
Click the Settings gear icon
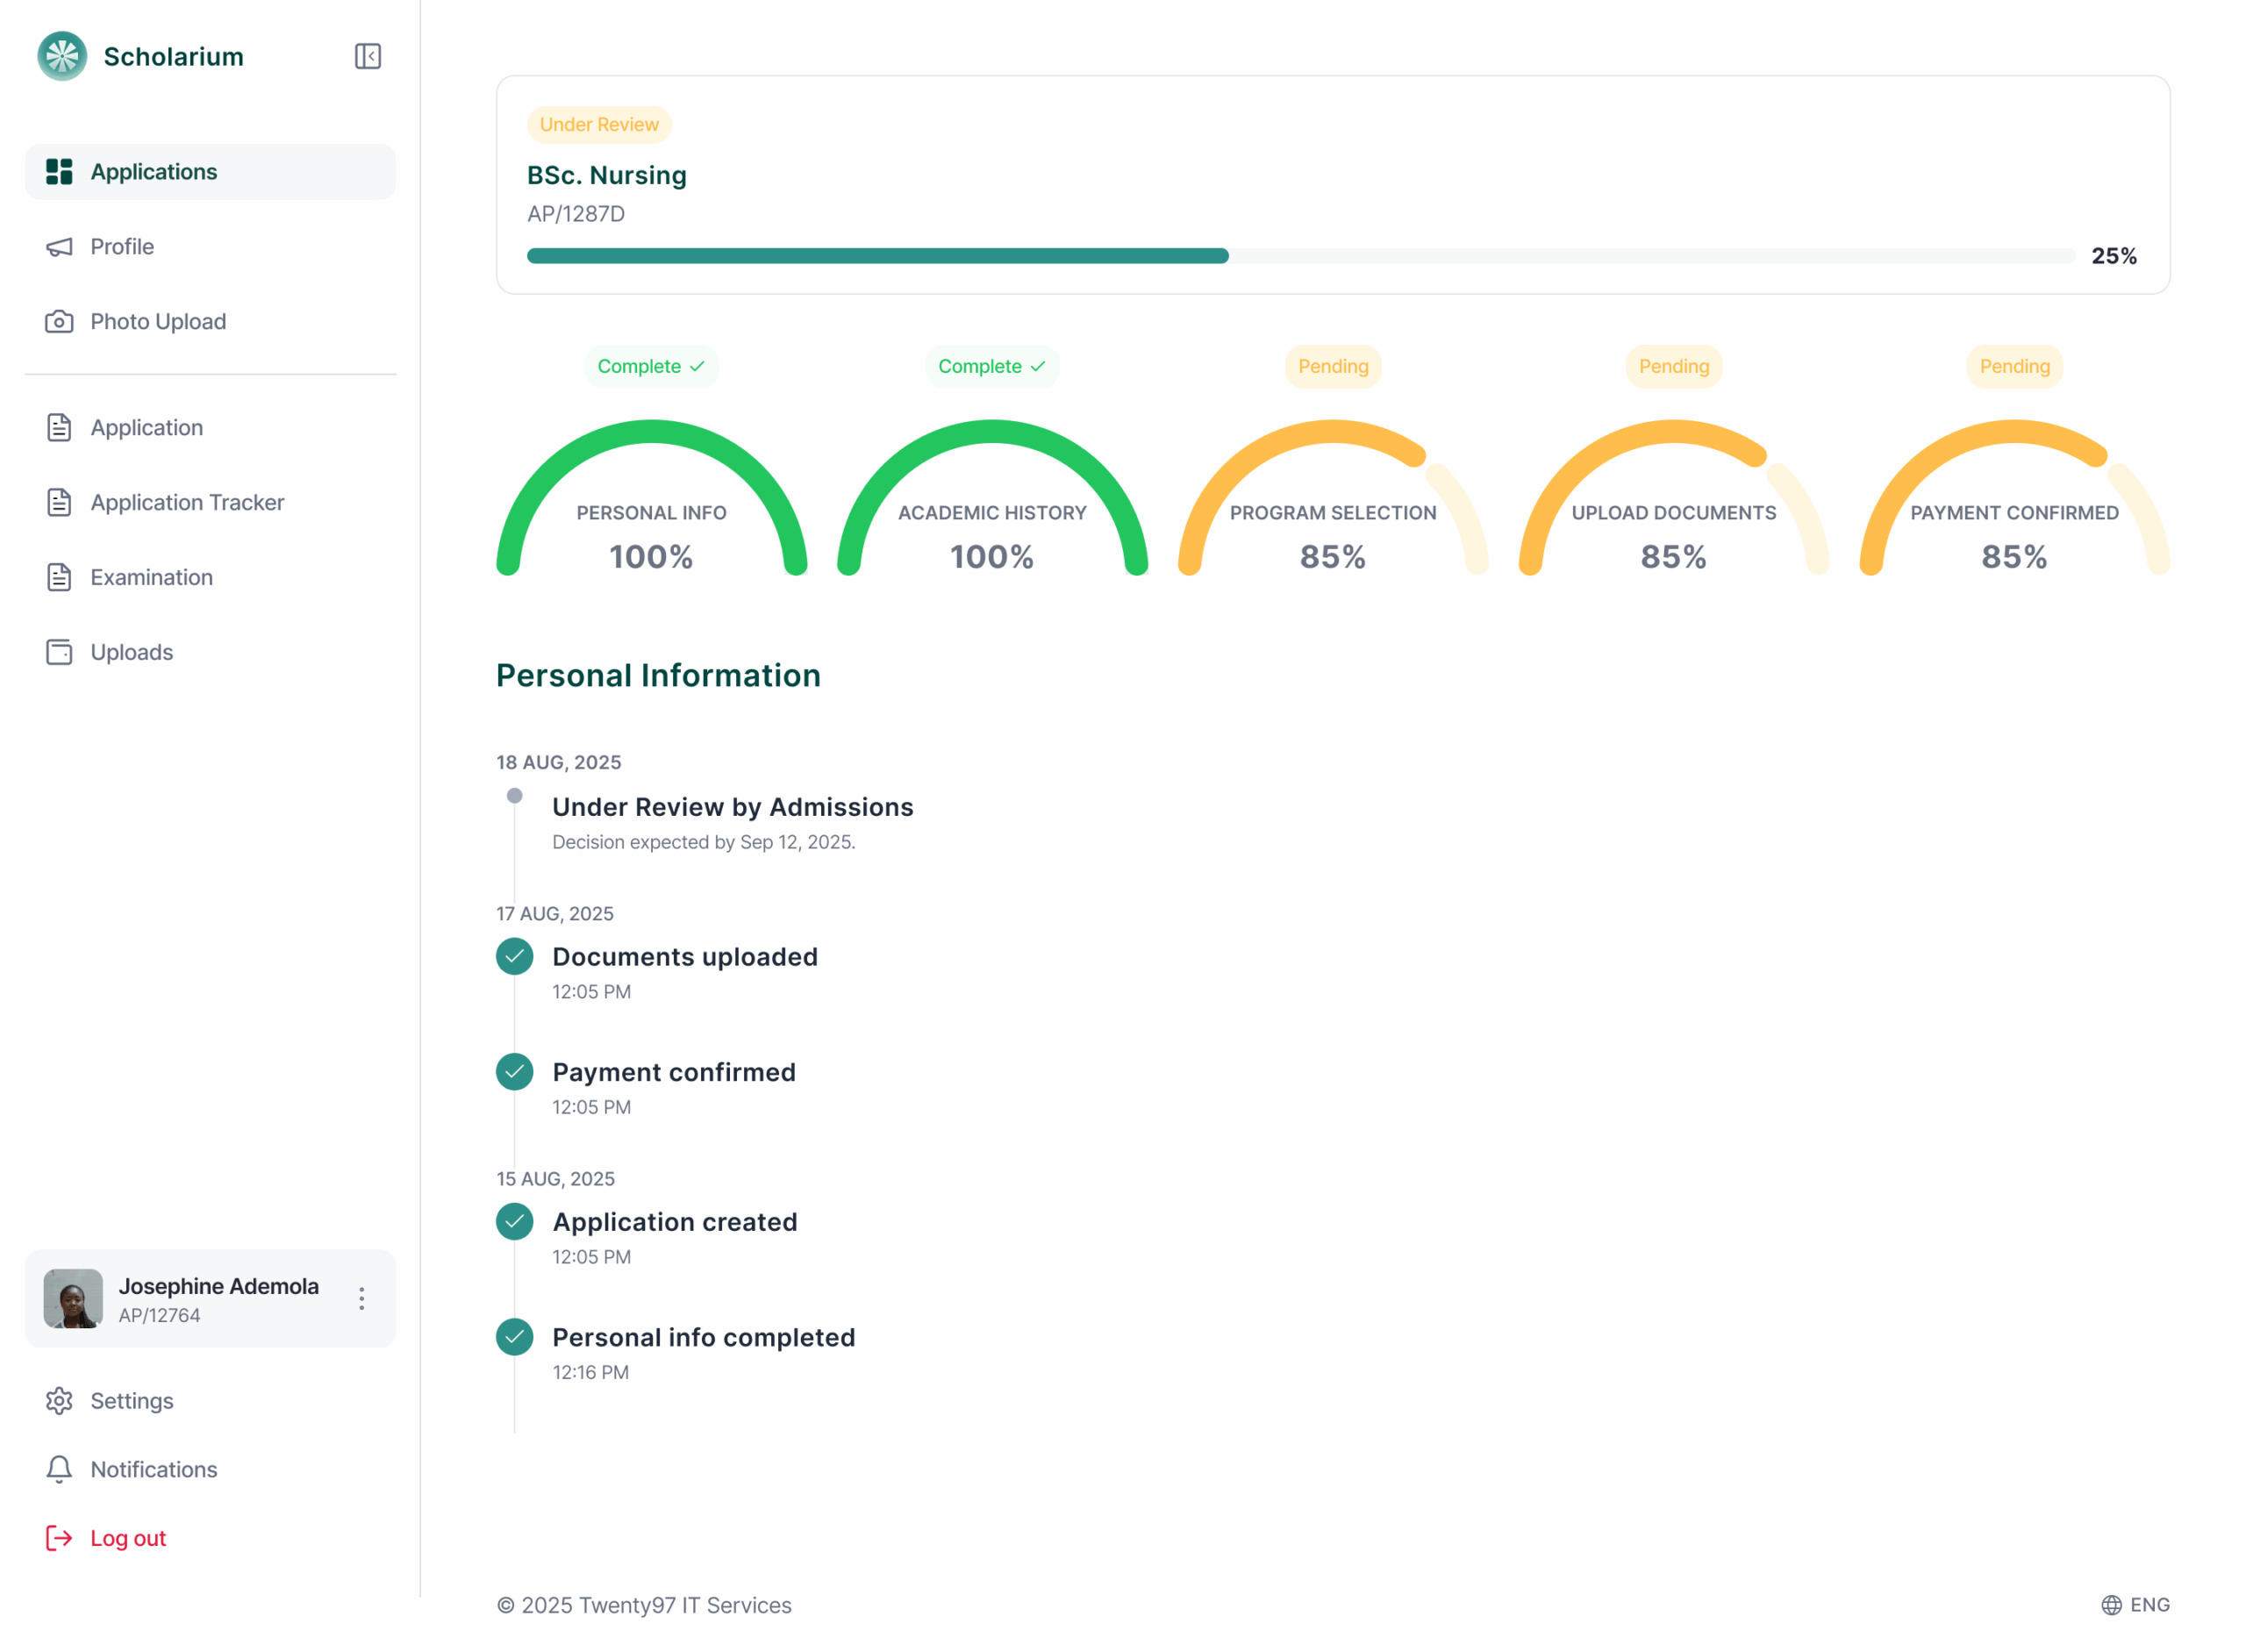click(59, 1400)
